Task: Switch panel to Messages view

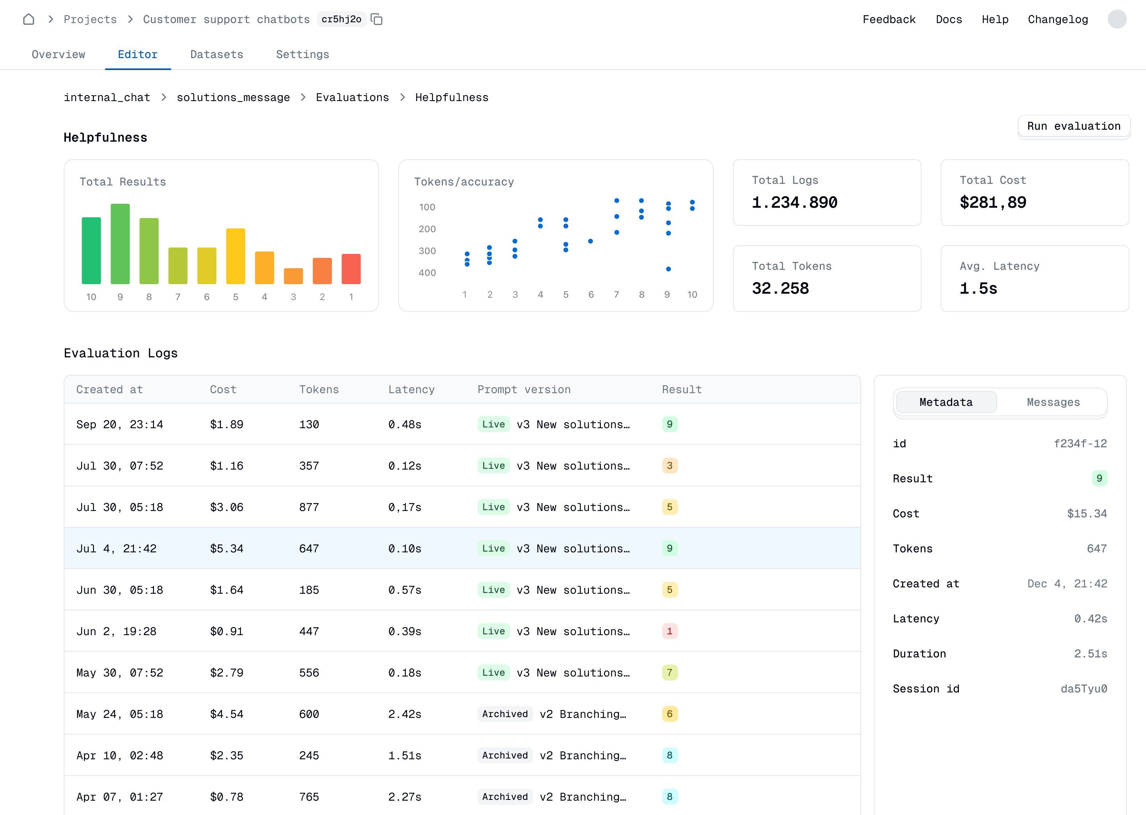Action: 1052,402
